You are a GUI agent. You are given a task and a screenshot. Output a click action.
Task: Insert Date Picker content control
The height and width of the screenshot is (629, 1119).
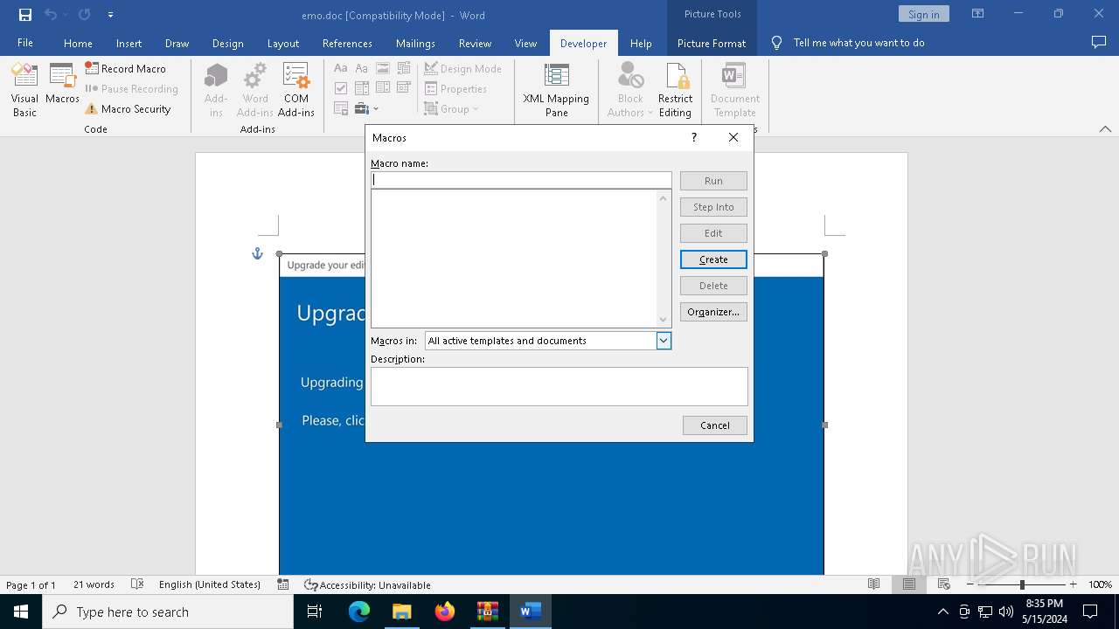click(404, 88)
